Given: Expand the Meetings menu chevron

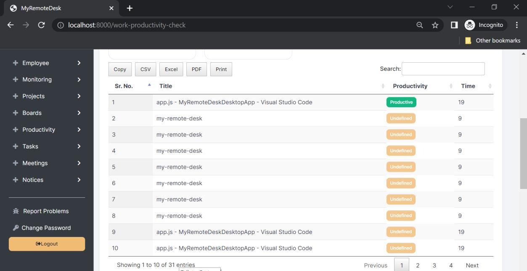Looking at the screenshot, I should click(x=79, y=163).
